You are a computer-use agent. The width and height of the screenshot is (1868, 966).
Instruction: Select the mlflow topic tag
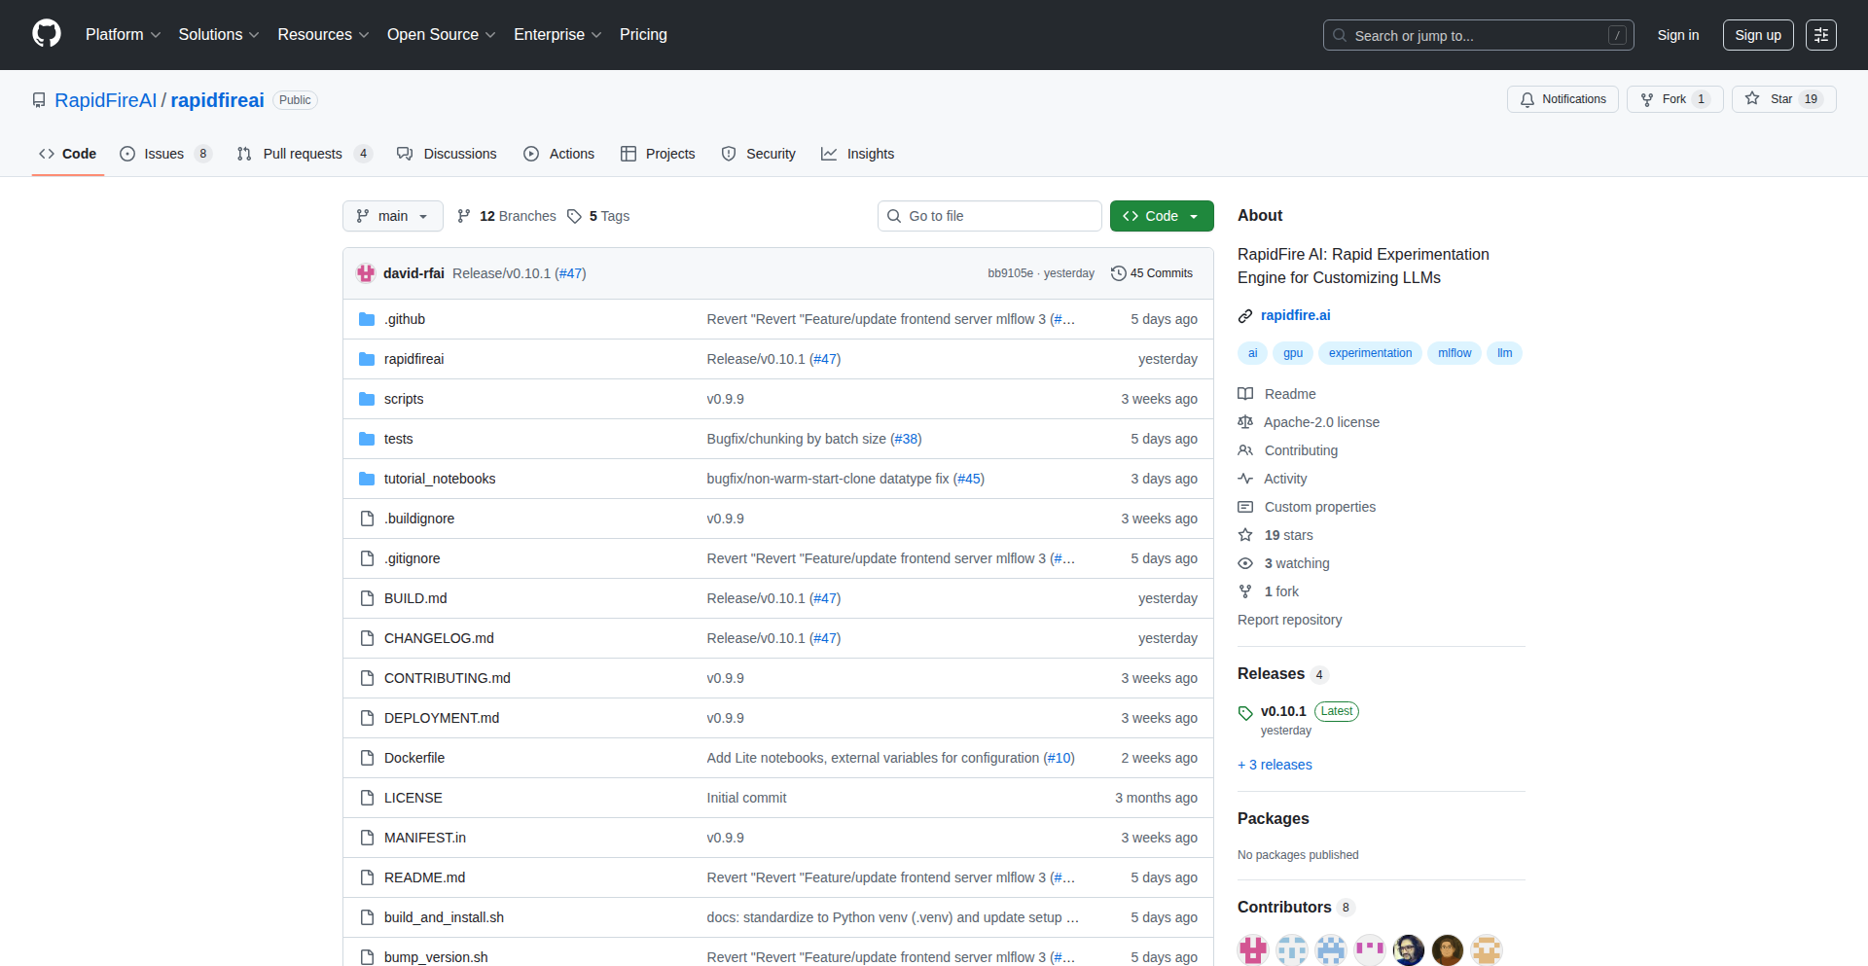click(1455, 353)
